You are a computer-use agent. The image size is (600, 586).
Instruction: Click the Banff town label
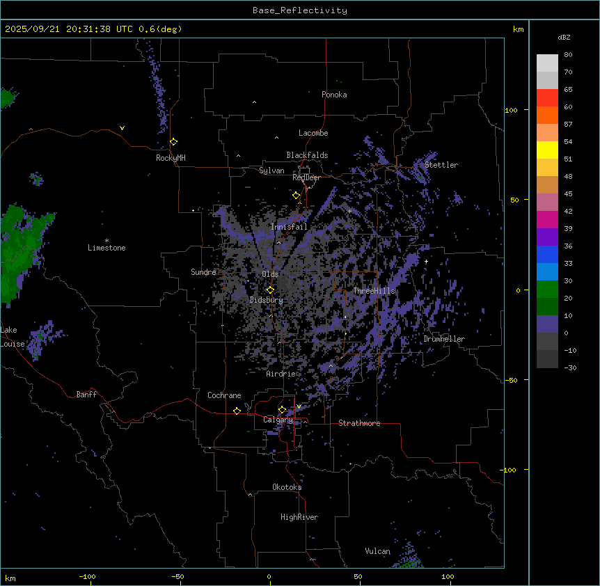[86, 395]
